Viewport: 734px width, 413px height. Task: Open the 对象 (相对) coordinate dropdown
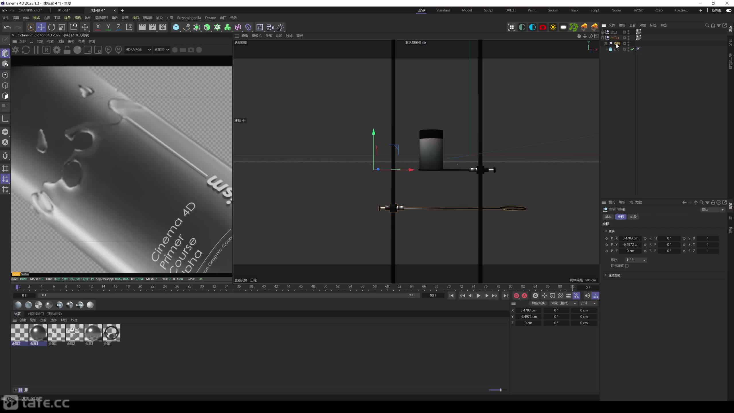click(x=563, y=303)
